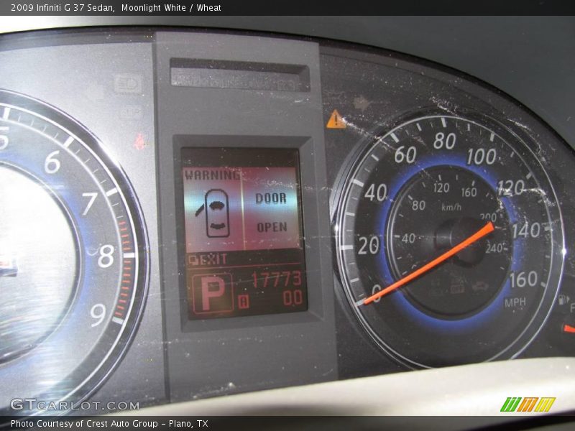Click the 140 mark on the speedometer

526,231
